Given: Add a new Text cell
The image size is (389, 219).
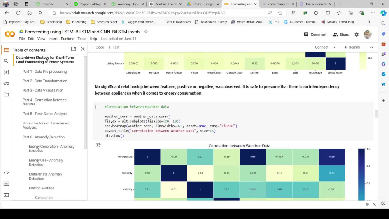Looking at the screenshot, I should [x=114, y=47].
